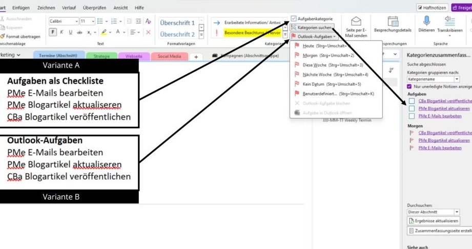472x249 pixels.
Task: Apply the Überschrift 1 style
Action: [x=177, y=23]
